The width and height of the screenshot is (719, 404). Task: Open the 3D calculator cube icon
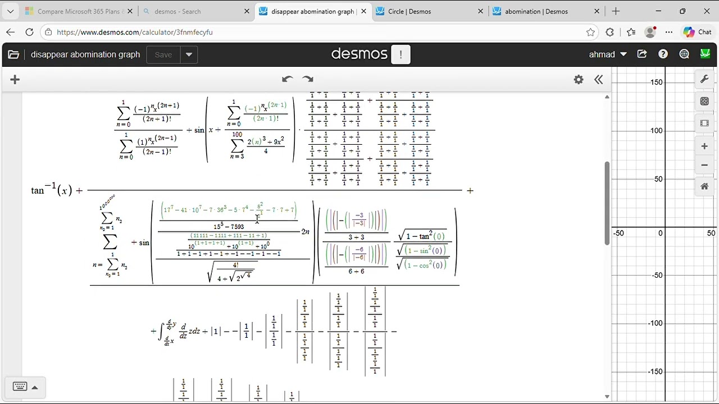pos(704,102)
